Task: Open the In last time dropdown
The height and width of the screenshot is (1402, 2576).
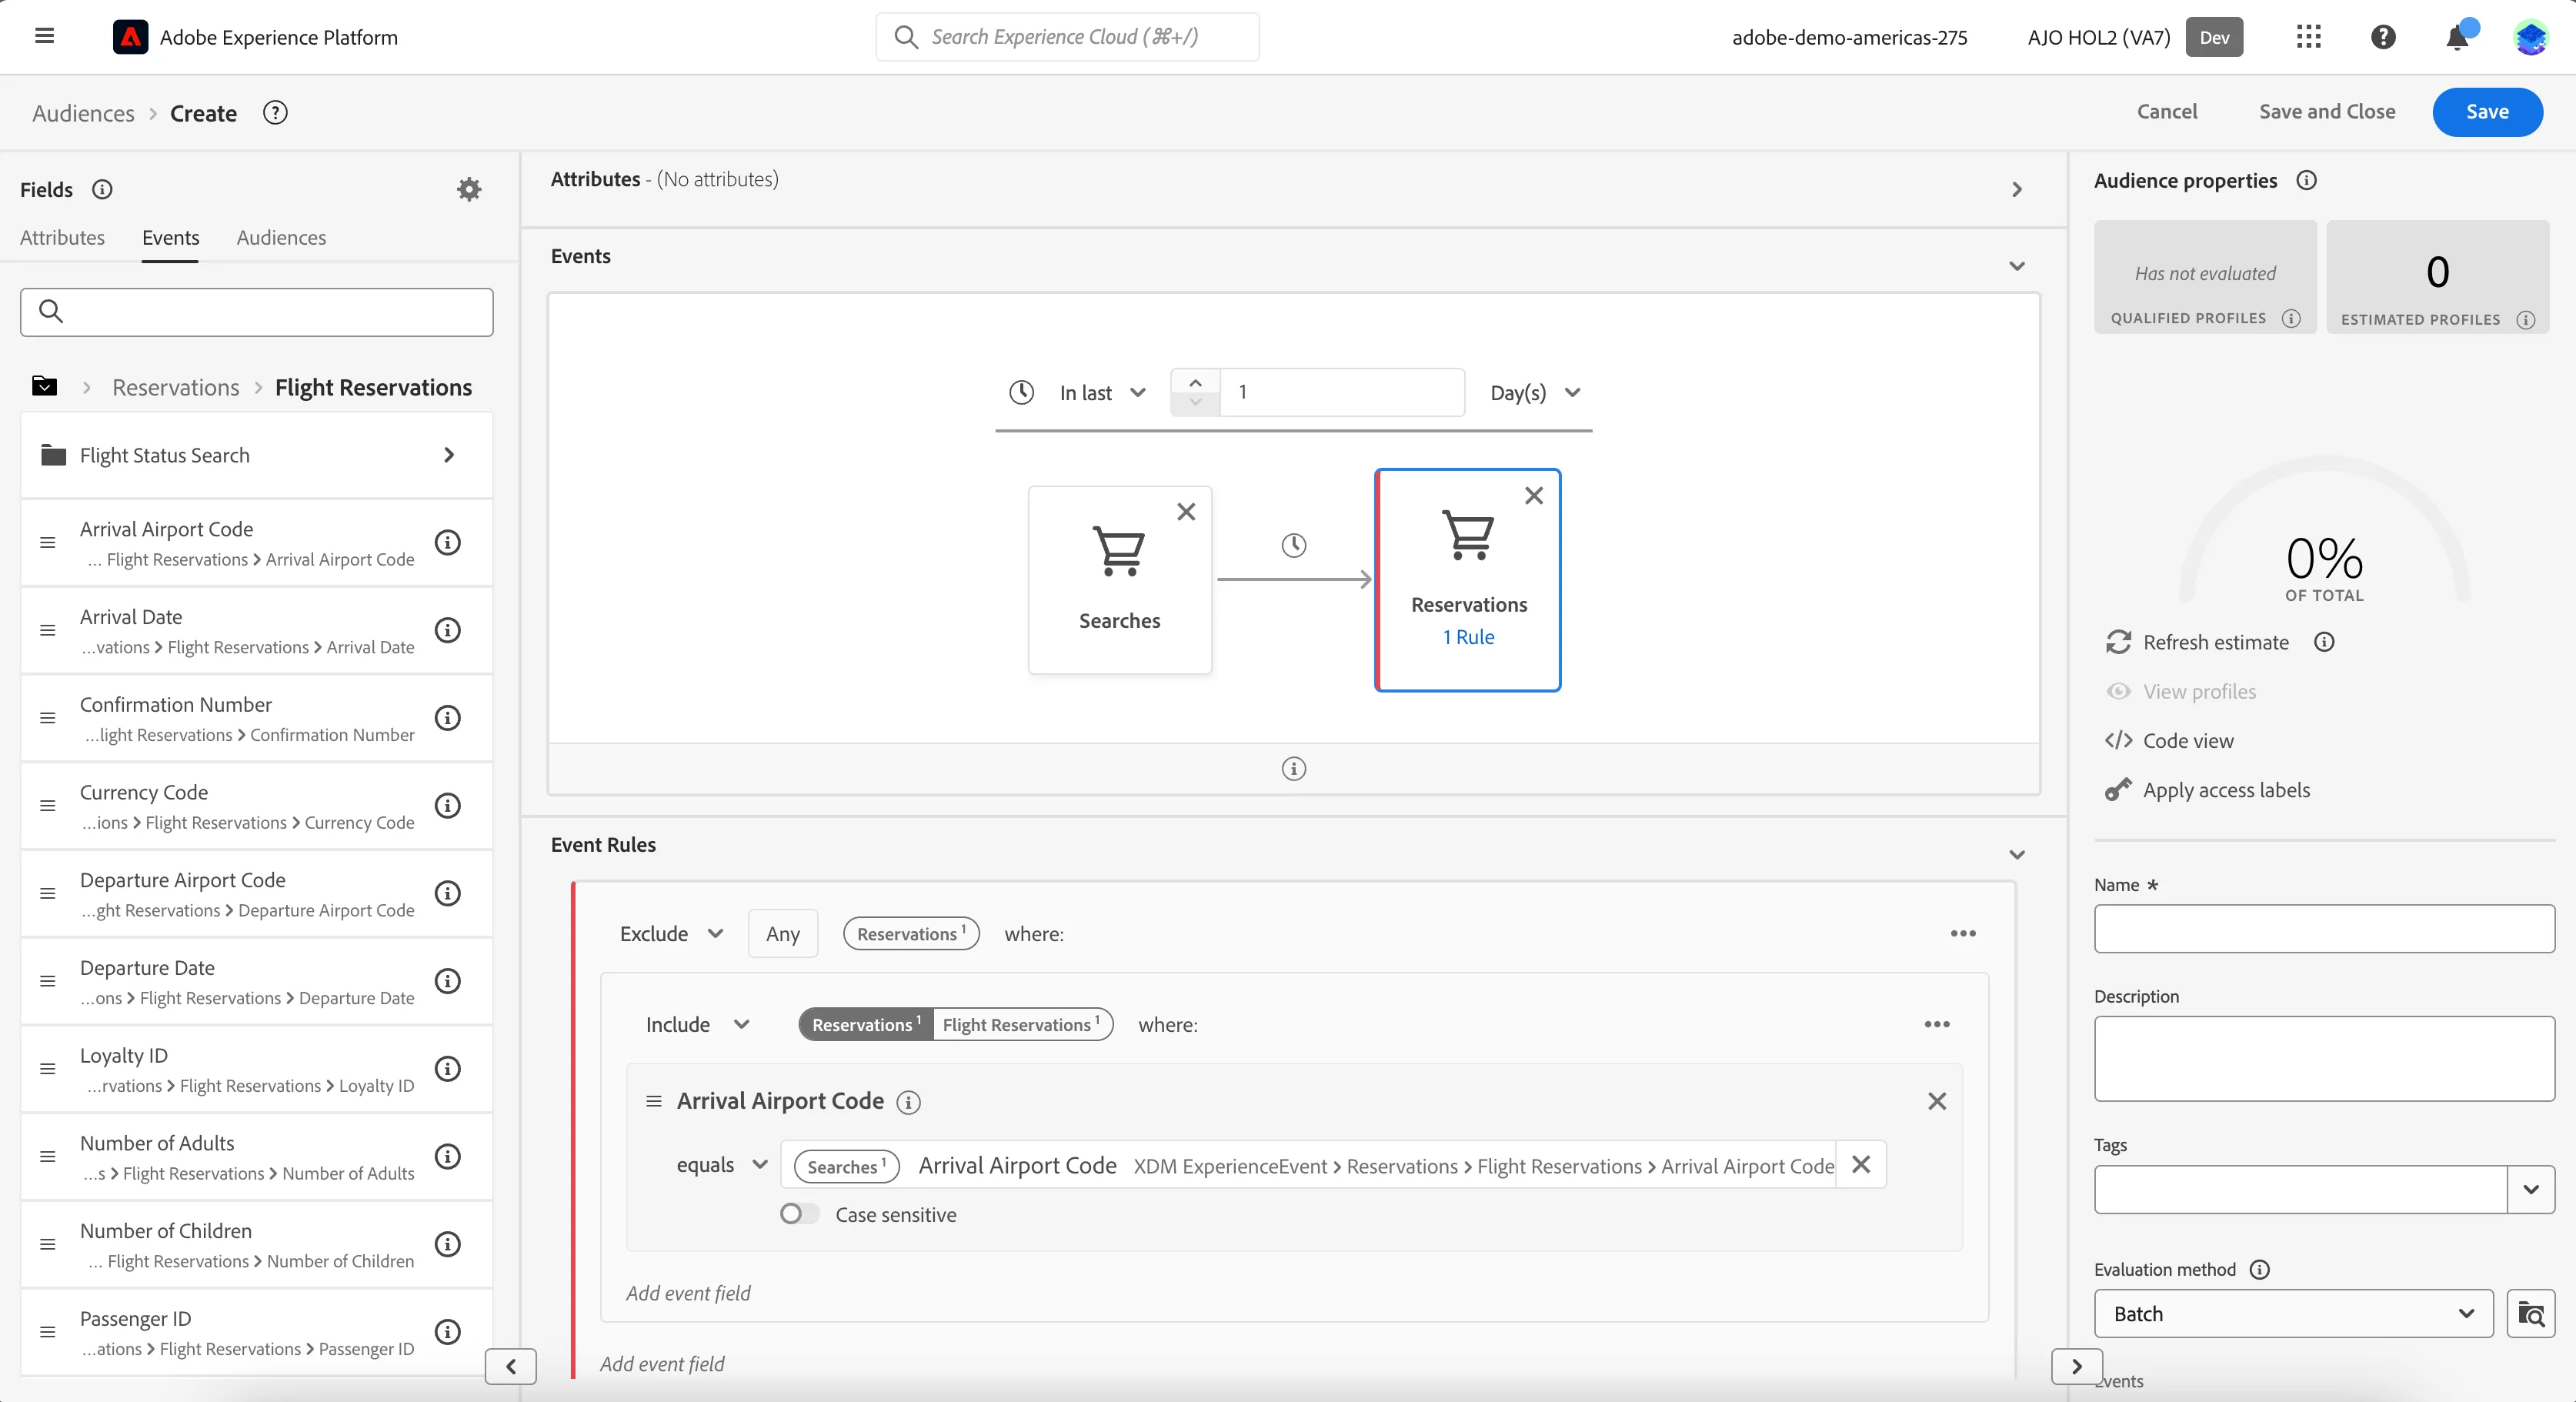Action: click(1102, 393)
